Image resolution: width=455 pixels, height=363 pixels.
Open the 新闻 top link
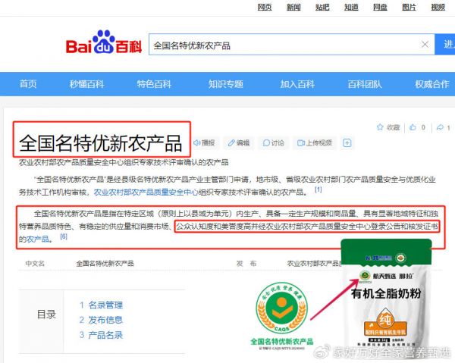click(x=293, y=8)
